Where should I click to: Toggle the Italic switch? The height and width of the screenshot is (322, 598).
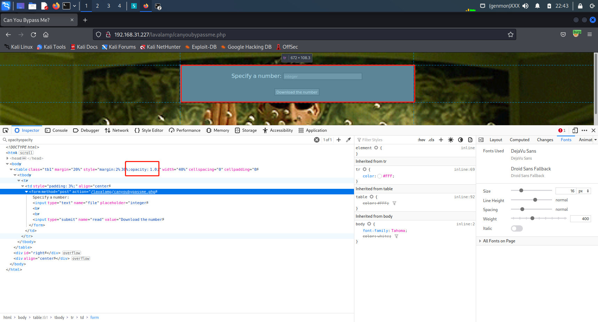(x=517, y=228)
